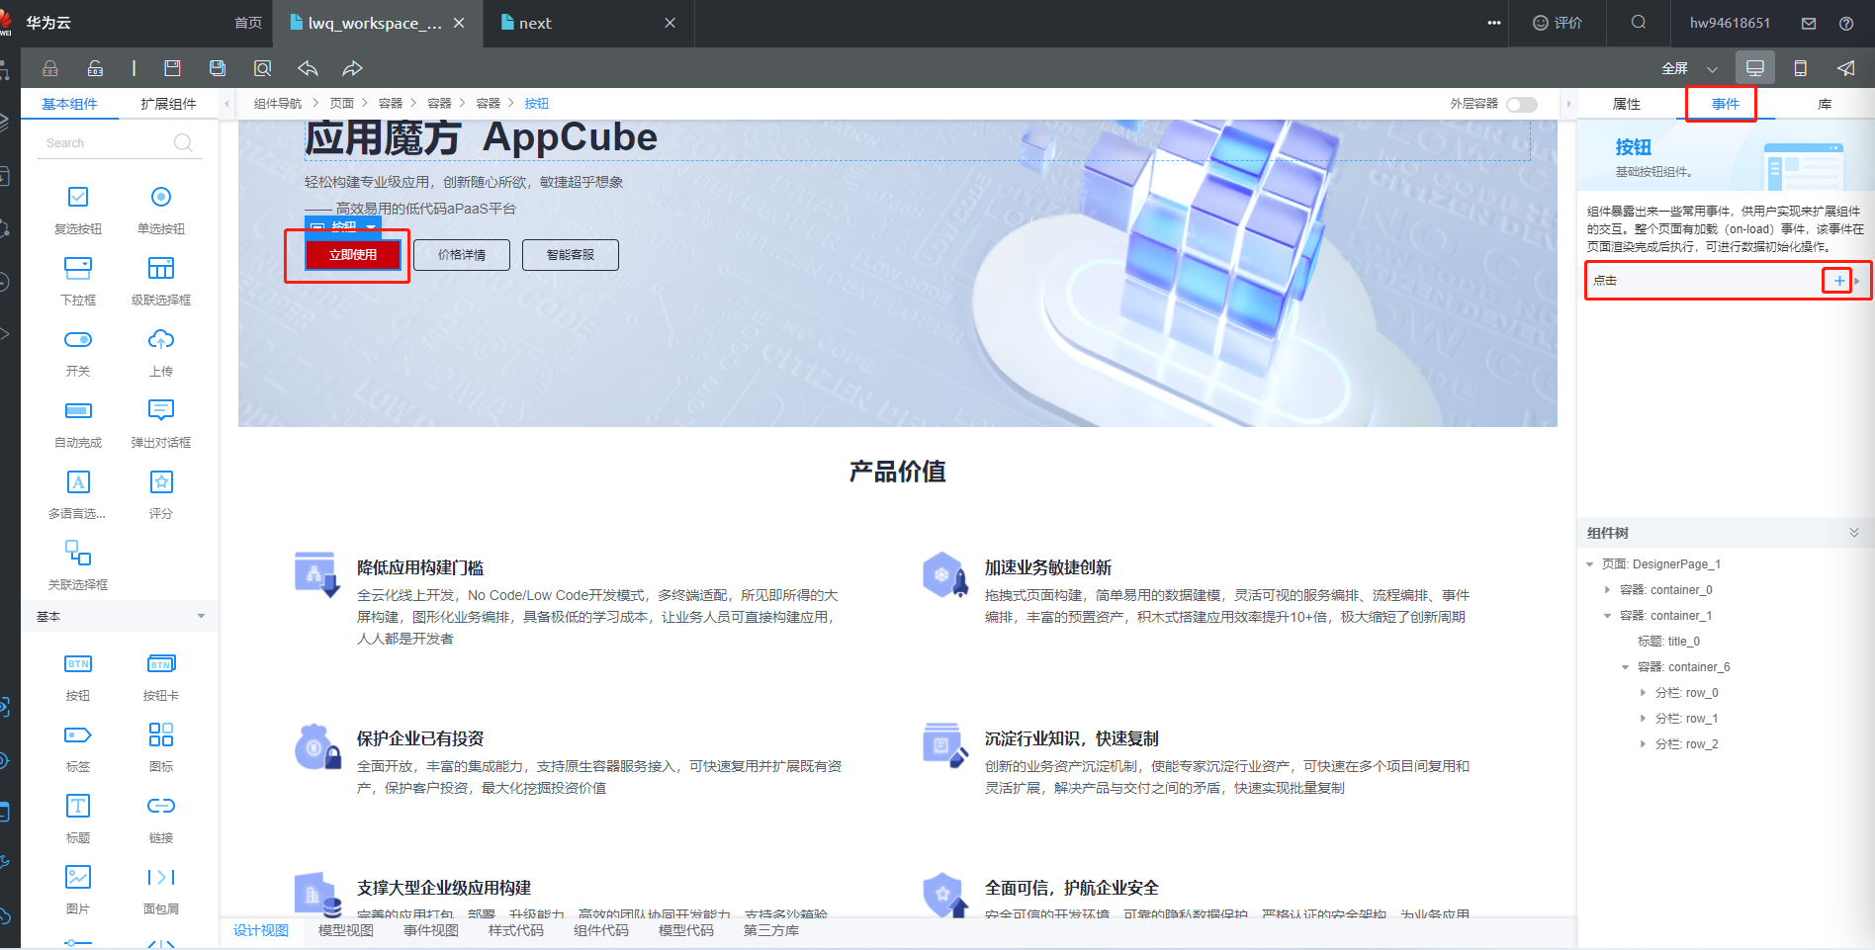Select the 级联选择框 component icon
The image size is (1875, 950).
(x=161, y=268)
